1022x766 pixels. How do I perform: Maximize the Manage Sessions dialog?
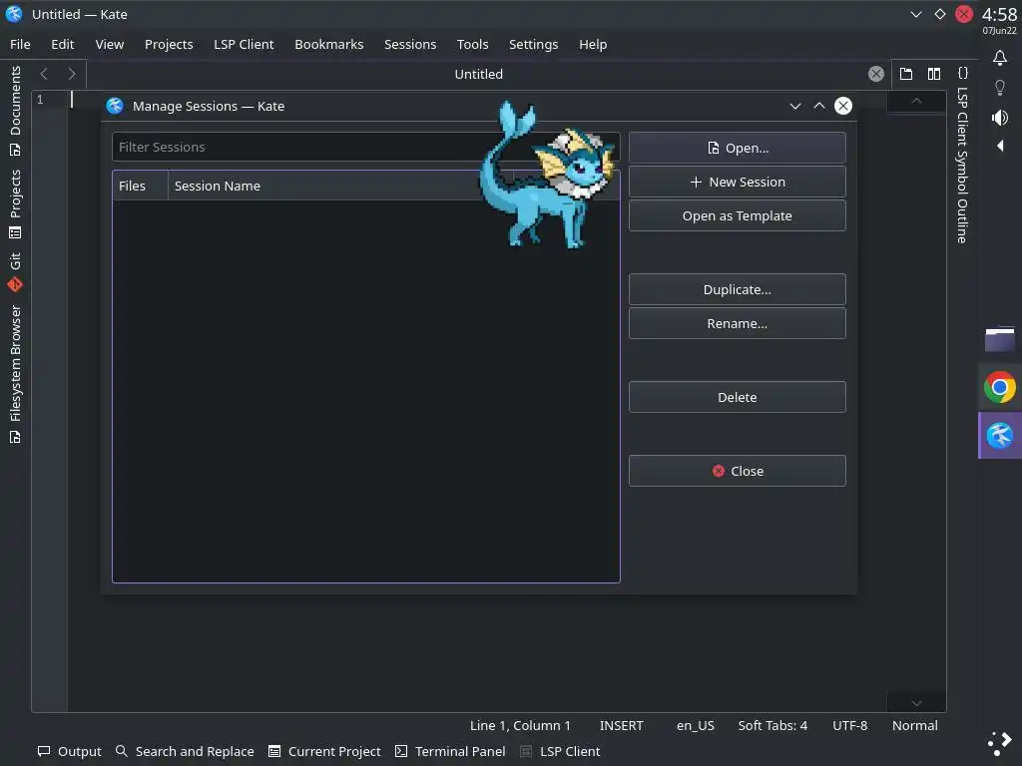819,106
